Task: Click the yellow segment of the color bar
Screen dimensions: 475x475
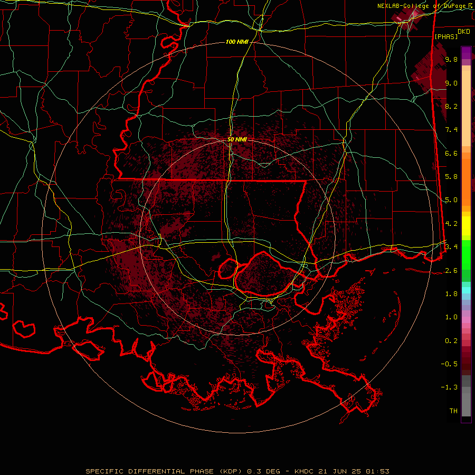Action: [x=466, y=226]
